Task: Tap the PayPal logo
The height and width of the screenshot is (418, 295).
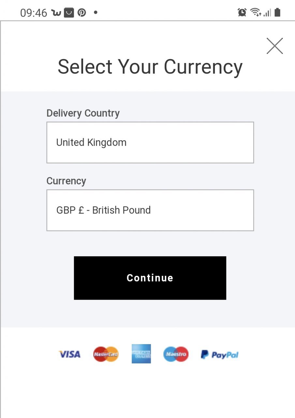Action: click(220, 355)
